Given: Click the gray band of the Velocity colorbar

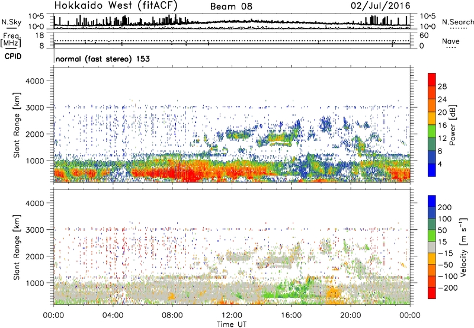Looking at the screenshot, I should click(432, 247).
